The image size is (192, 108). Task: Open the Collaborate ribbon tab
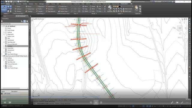click(x=77, y=4)
